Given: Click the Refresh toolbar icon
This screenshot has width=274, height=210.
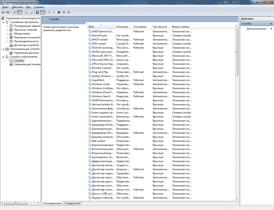Looking at the screenshot, I should coord(26,12).
